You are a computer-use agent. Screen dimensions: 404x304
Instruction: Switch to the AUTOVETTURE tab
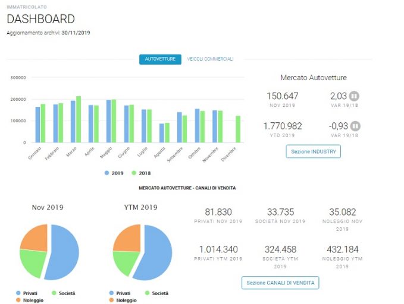click(160, 59)
